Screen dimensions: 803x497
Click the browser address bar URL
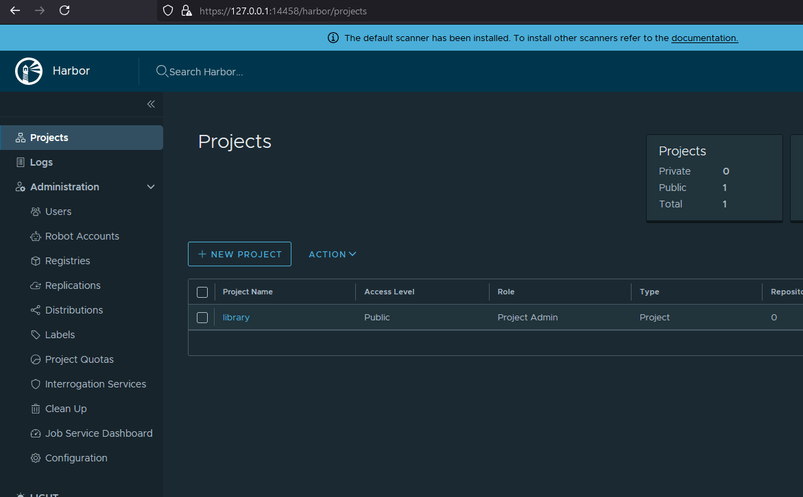(283, 11)
